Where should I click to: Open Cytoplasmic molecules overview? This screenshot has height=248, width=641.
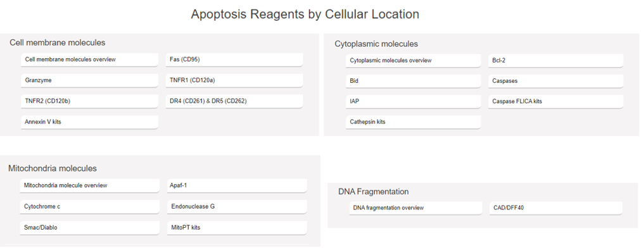(x=414, y=61)
